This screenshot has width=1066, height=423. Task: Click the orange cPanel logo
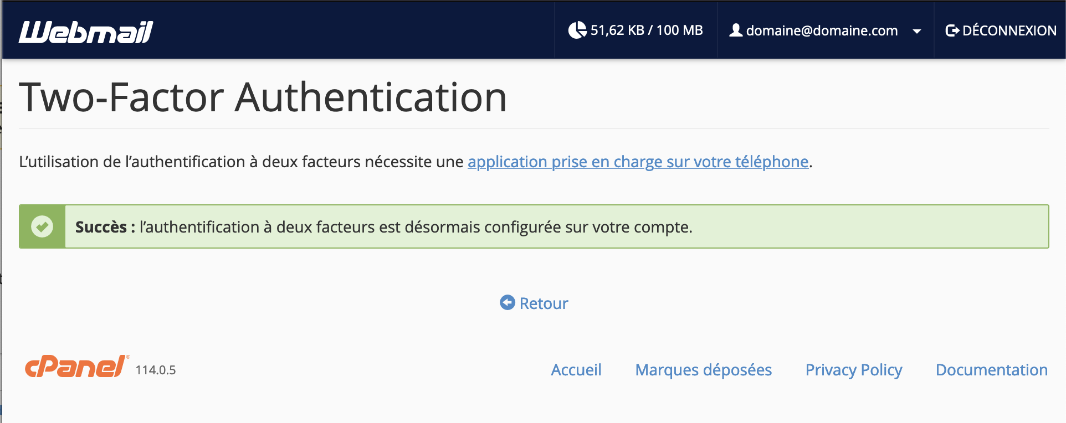click(x=77, y=366)
